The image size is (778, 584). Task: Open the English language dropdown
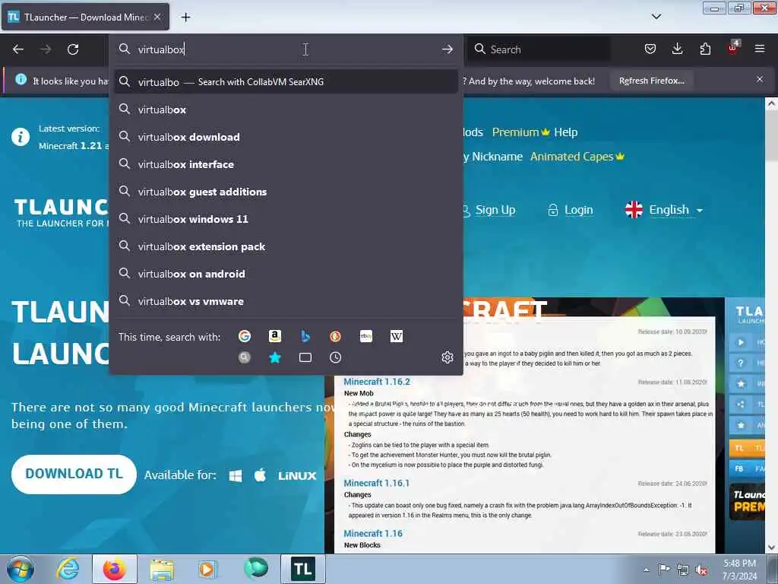tap(664, 210)
